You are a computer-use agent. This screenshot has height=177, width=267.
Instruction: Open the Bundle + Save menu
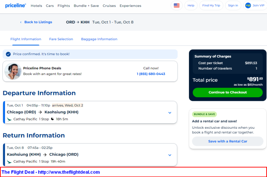point(86,6)
